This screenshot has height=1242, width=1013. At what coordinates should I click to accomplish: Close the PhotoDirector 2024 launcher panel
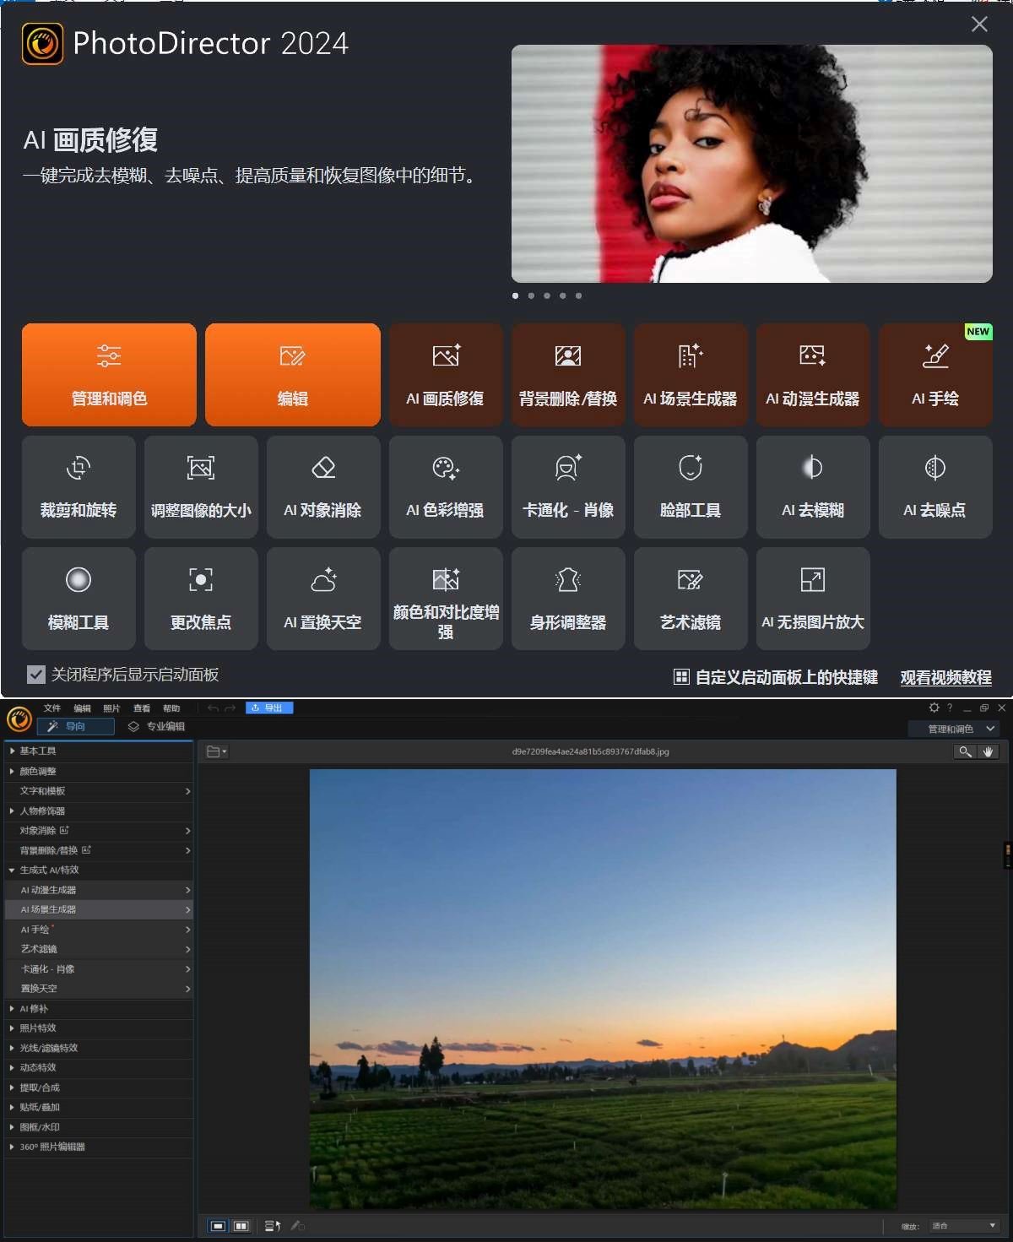979,24
